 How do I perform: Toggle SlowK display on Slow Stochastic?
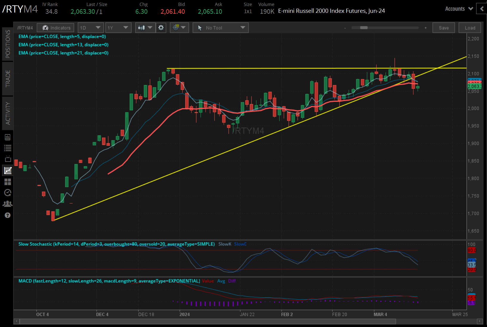click(x=224, y=244)
